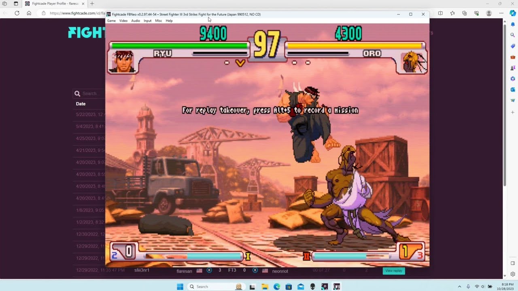Select the 1/8/2023 match row
The image size is (518, 291).
89,210
